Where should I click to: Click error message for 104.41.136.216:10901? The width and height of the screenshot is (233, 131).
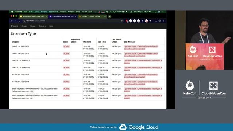click(141, 48)
